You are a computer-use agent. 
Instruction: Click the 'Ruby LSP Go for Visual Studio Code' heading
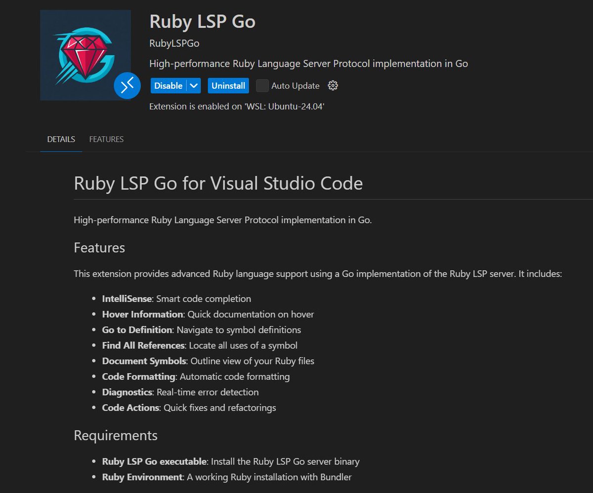click(x=218, y=184)
